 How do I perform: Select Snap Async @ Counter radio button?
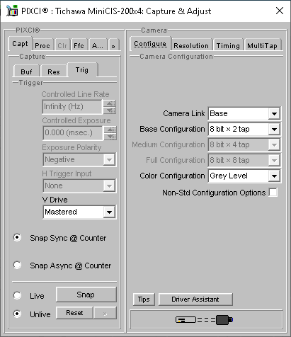click(x=17, y=265)
